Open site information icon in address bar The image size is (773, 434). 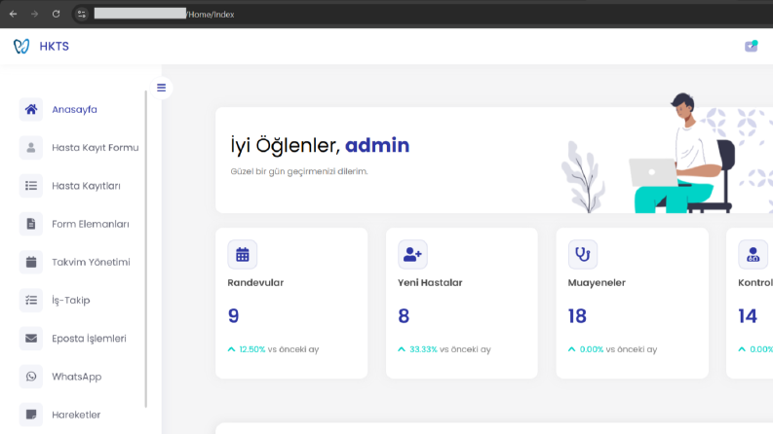pyautogui.click(x=81, y=14)
